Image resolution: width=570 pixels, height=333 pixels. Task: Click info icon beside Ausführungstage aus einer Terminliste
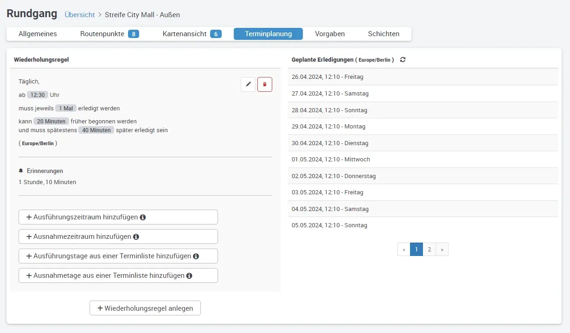196,256
